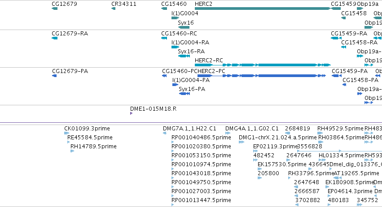Viewport: 382px width, 207px height.
Task: Select the CG15458-PA protein label
Action: click(x=360, y=80)
